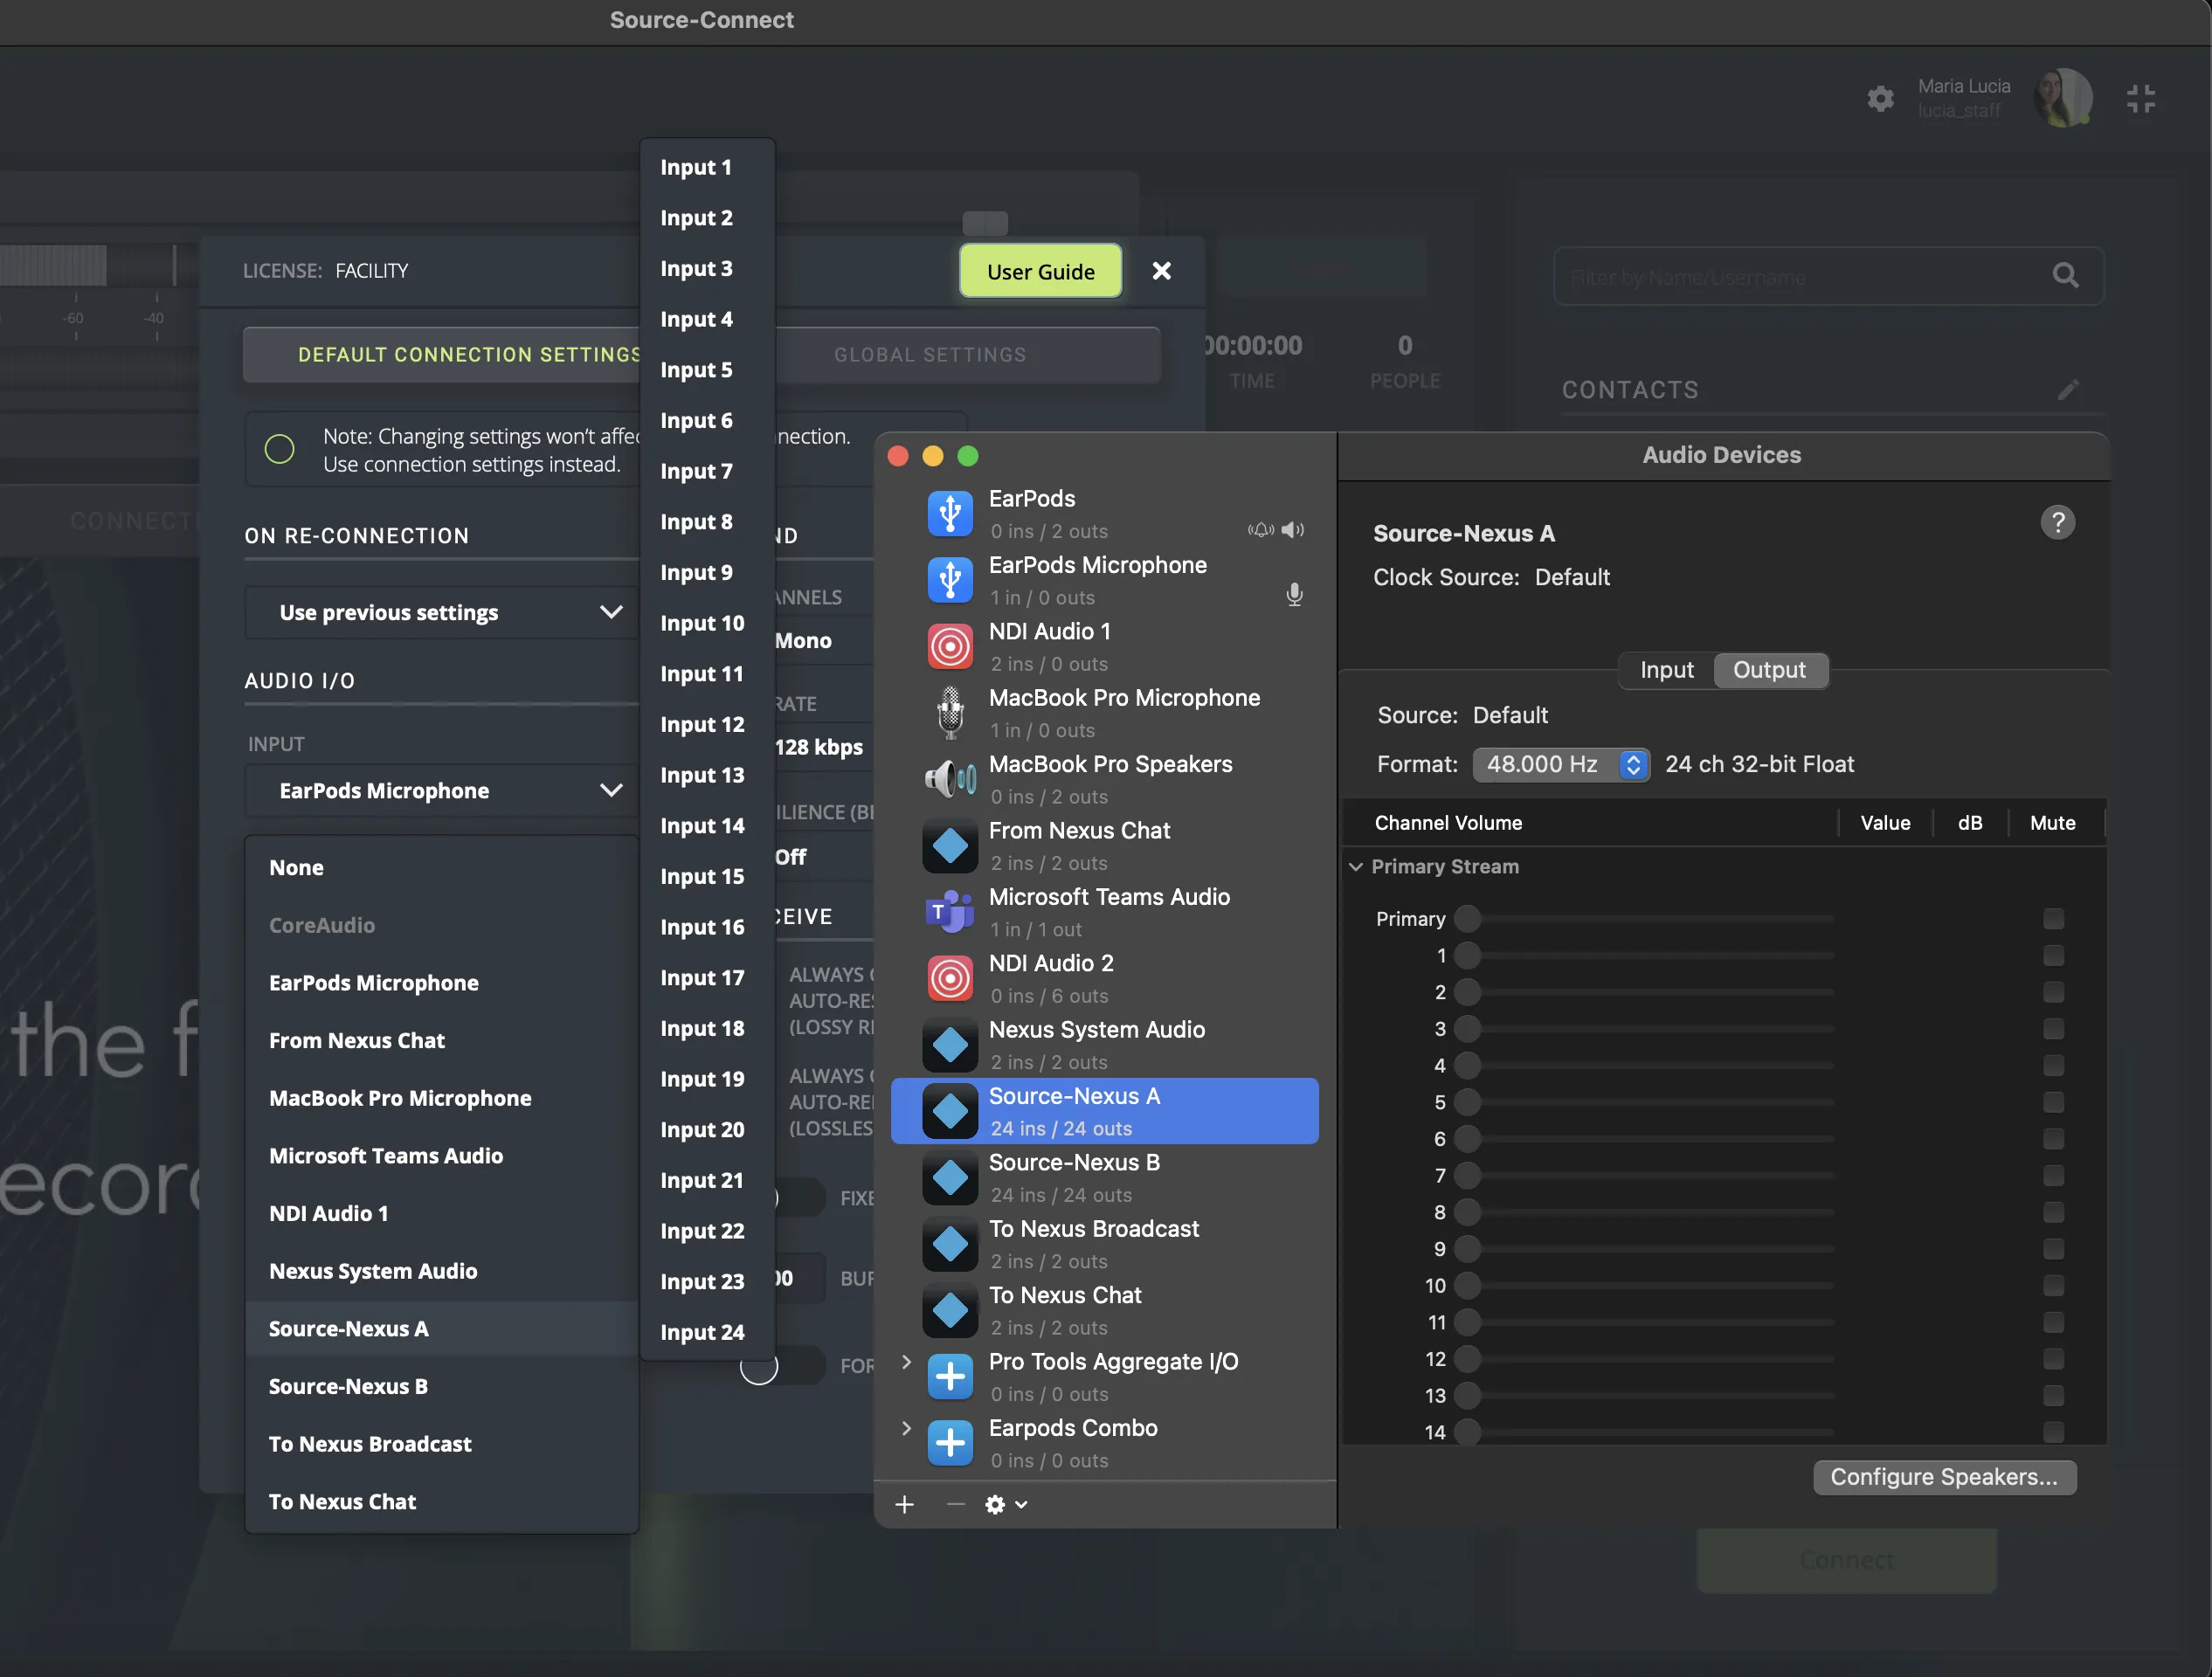Collapse the Primary Stream section

point(1355,866)
